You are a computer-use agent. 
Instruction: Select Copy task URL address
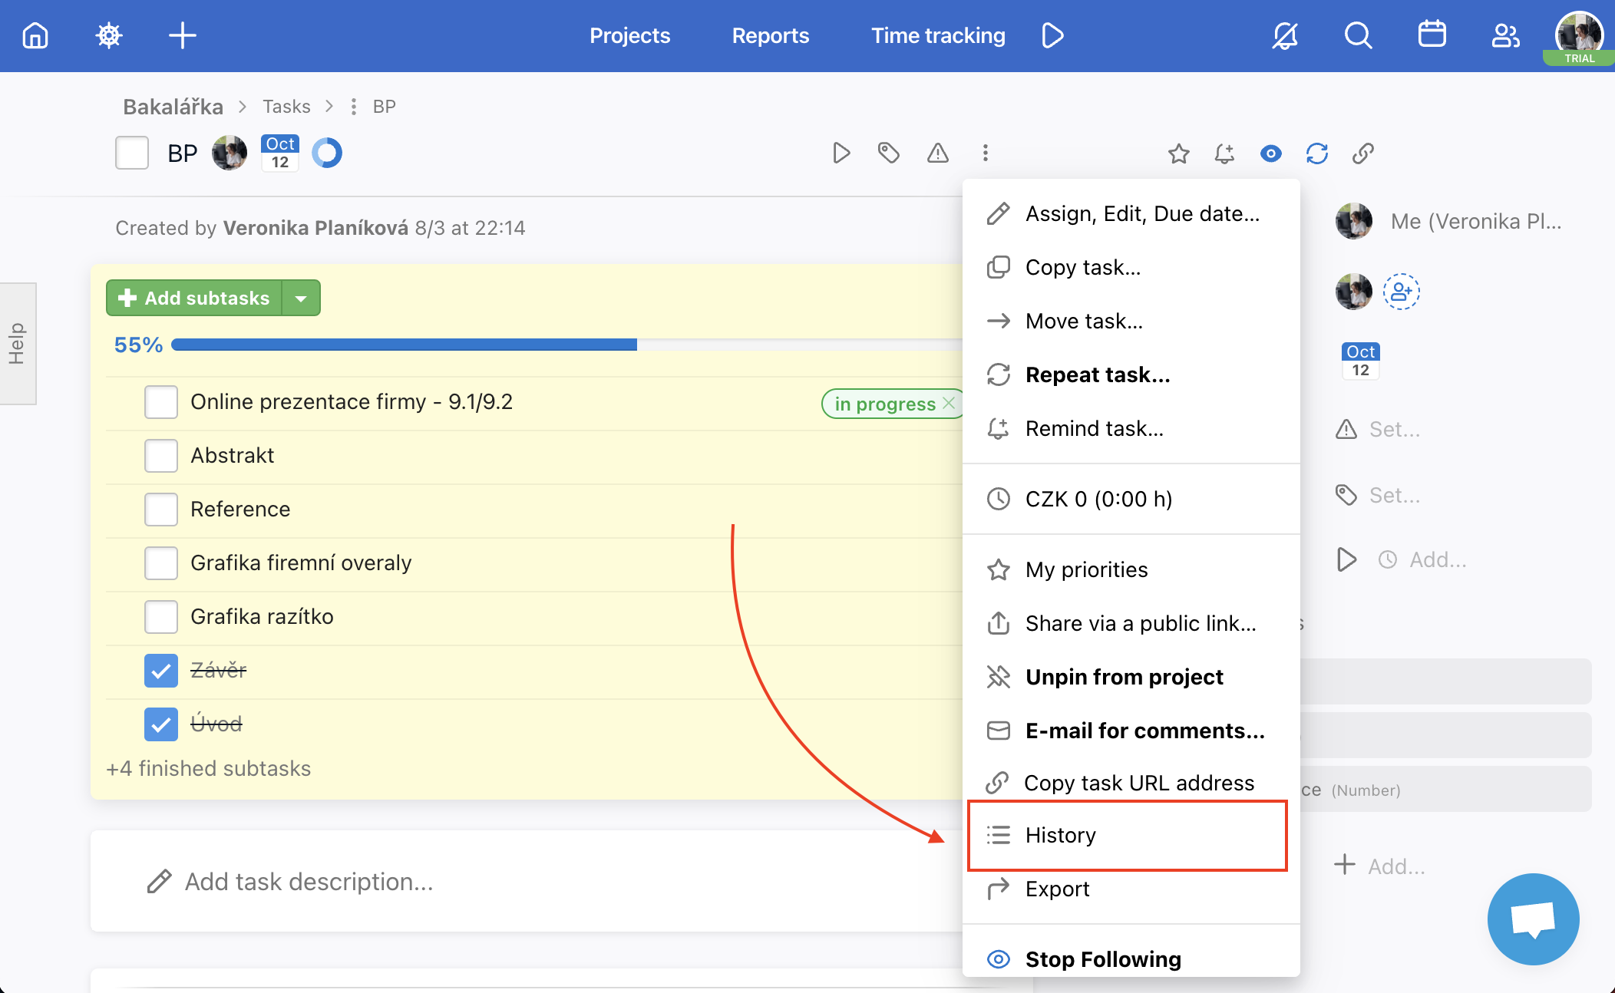point(1131,783)
